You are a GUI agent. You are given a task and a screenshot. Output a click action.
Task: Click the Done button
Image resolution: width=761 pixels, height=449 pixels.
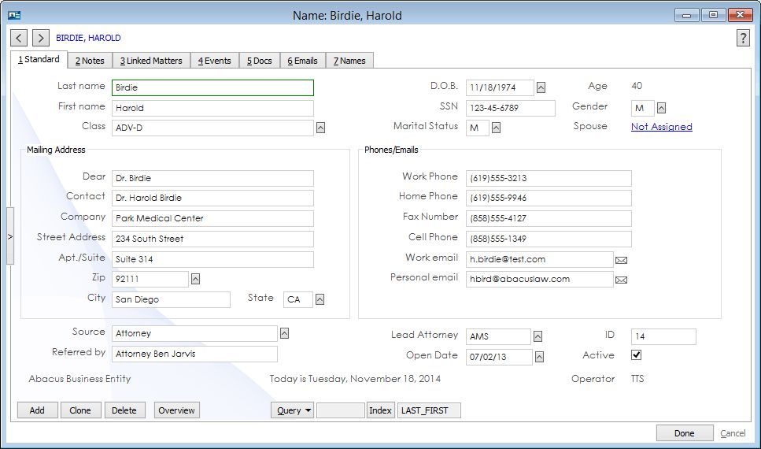(x=684, y=433)
